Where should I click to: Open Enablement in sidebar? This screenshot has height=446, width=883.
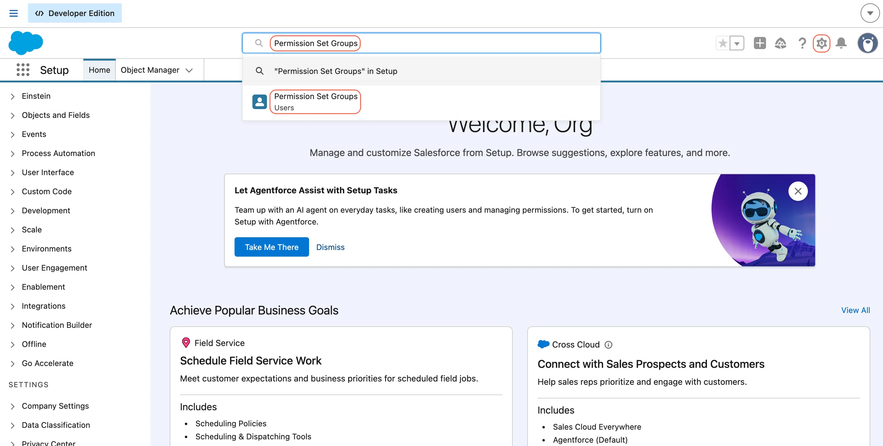pyautogui.click(x=44, y=287)
